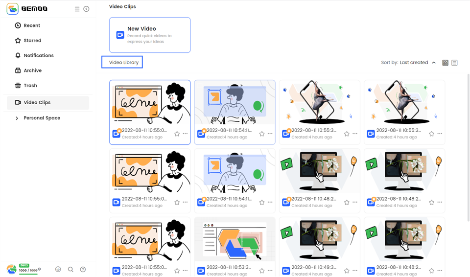The width and height of the screenshot is (470, 277).
Task: Star the first 10:55:0 video
Action: (177, 134)
